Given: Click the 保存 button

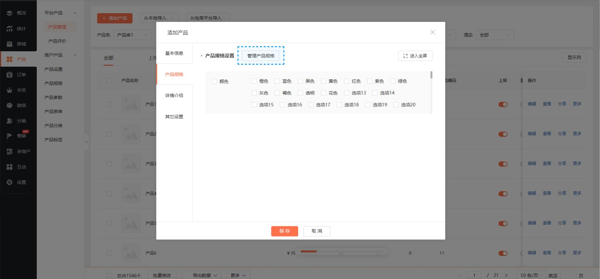Looking at the screenshot, I should pos(285,231).
